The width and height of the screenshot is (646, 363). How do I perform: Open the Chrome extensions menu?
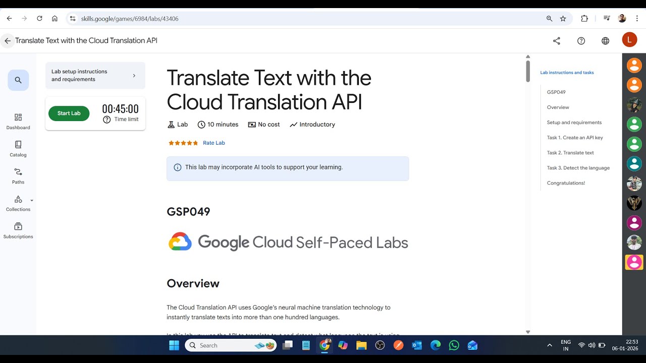pyautogui.click(x=584, y=19)
